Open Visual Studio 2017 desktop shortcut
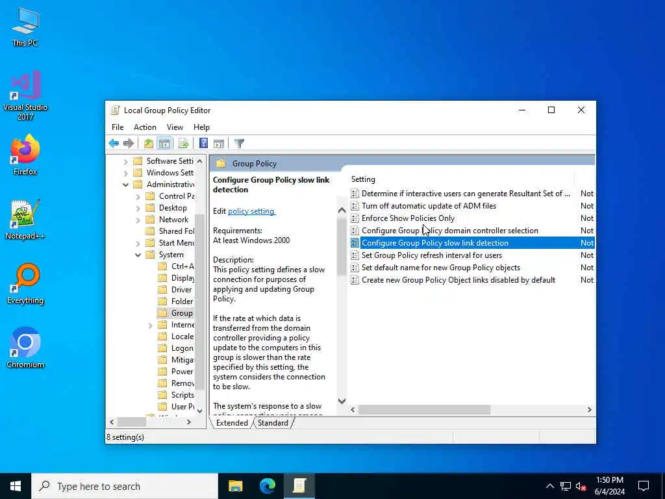This screenshot has width=665, height=499. click(25, 96)
